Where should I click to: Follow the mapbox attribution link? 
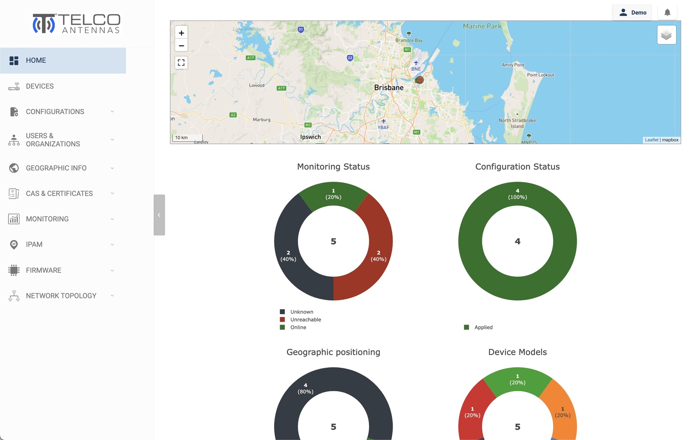coord(670,140)
